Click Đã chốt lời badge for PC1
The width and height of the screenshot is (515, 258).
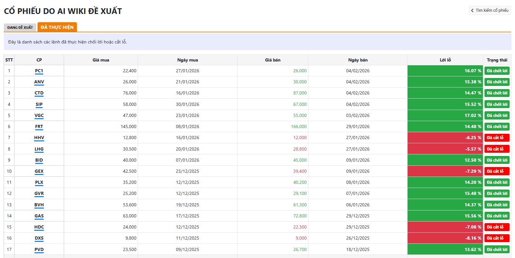(x=497, y=71)
